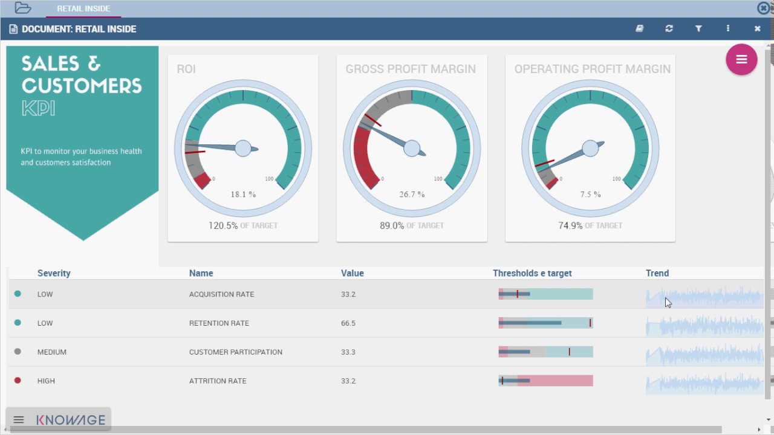This screenshot has height=435, width=774.
Task: Open the Customer Participation trend sparkline
Action: pyautogui.click(x=704, y=352)
